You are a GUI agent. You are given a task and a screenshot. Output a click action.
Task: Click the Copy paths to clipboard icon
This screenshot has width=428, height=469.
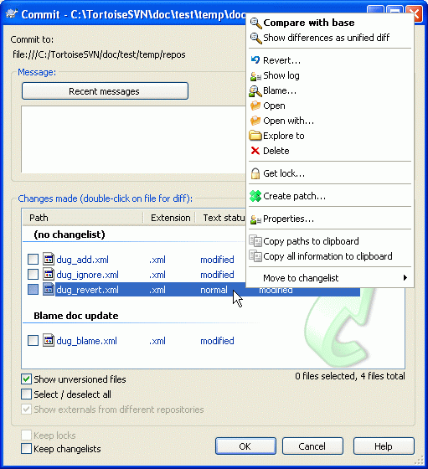coord(255,241)
